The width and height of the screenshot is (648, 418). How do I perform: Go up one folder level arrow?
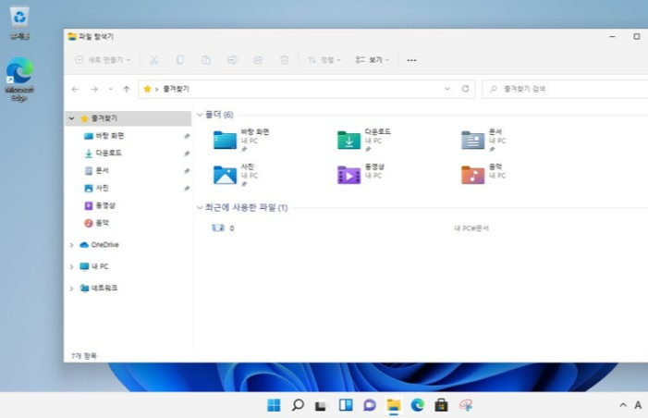(x=127, y=90)
